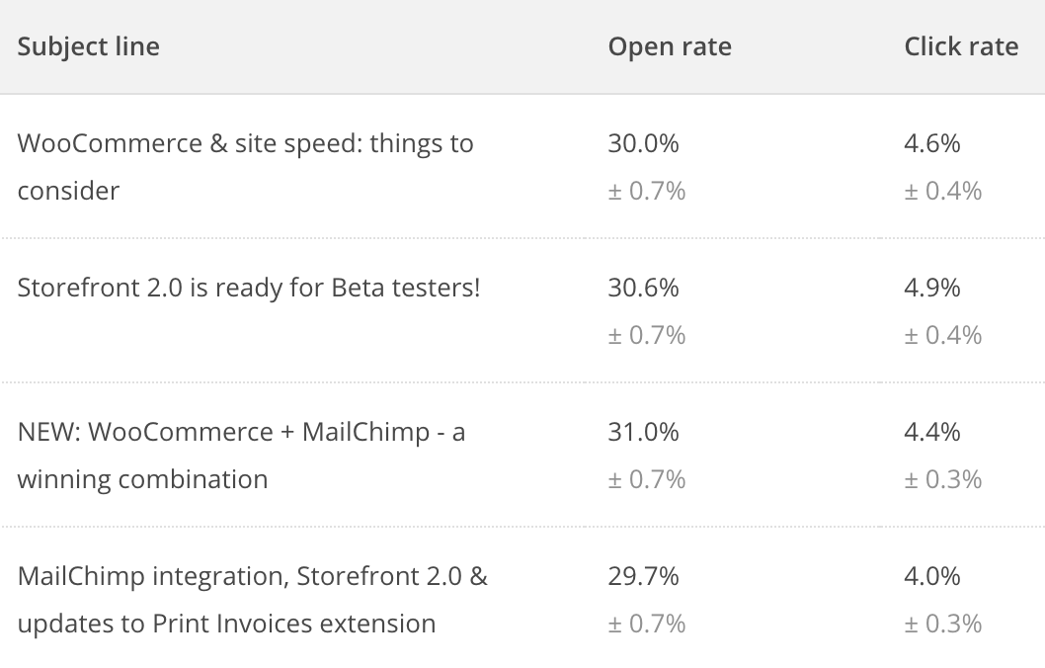
Task: Select the 'NEW: WooCommerce + MailChimp' subject line
Action: pos(241,456)
